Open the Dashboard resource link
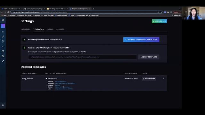 pos(65,83)
